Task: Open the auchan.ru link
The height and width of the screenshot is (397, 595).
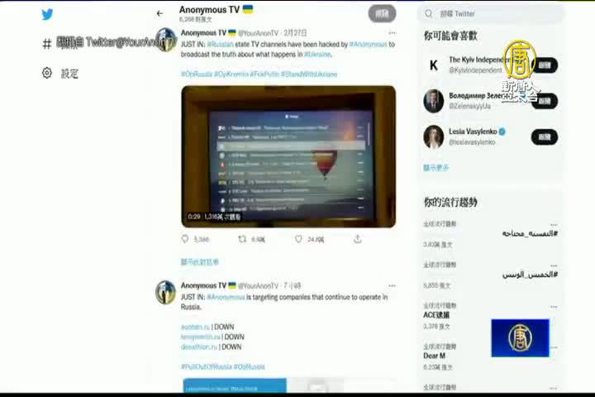Action: point(195,327)
